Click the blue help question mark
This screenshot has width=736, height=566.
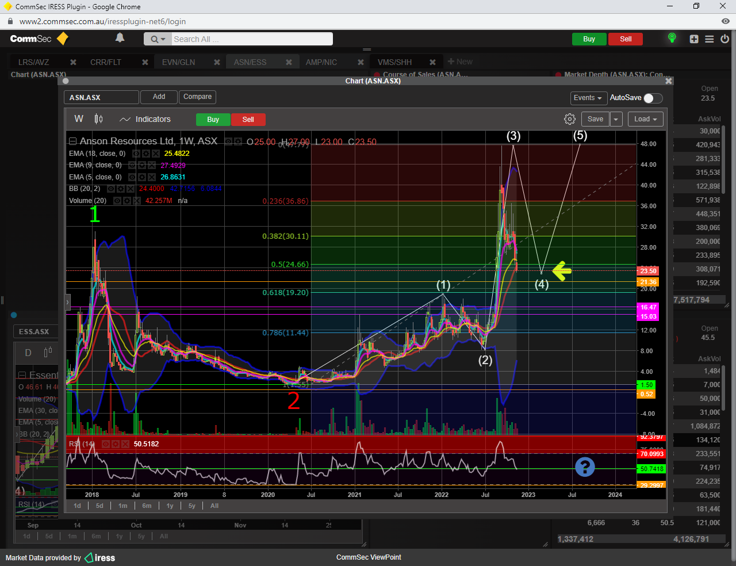click(x=585, y=466)
